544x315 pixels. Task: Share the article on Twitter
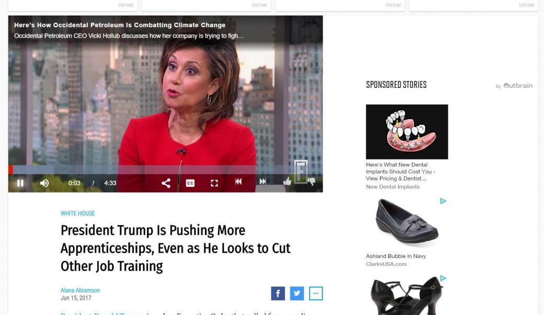click(297, 294)
